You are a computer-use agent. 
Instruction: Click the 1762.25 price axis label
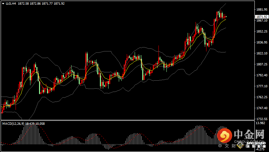click(x=261, y=97)
